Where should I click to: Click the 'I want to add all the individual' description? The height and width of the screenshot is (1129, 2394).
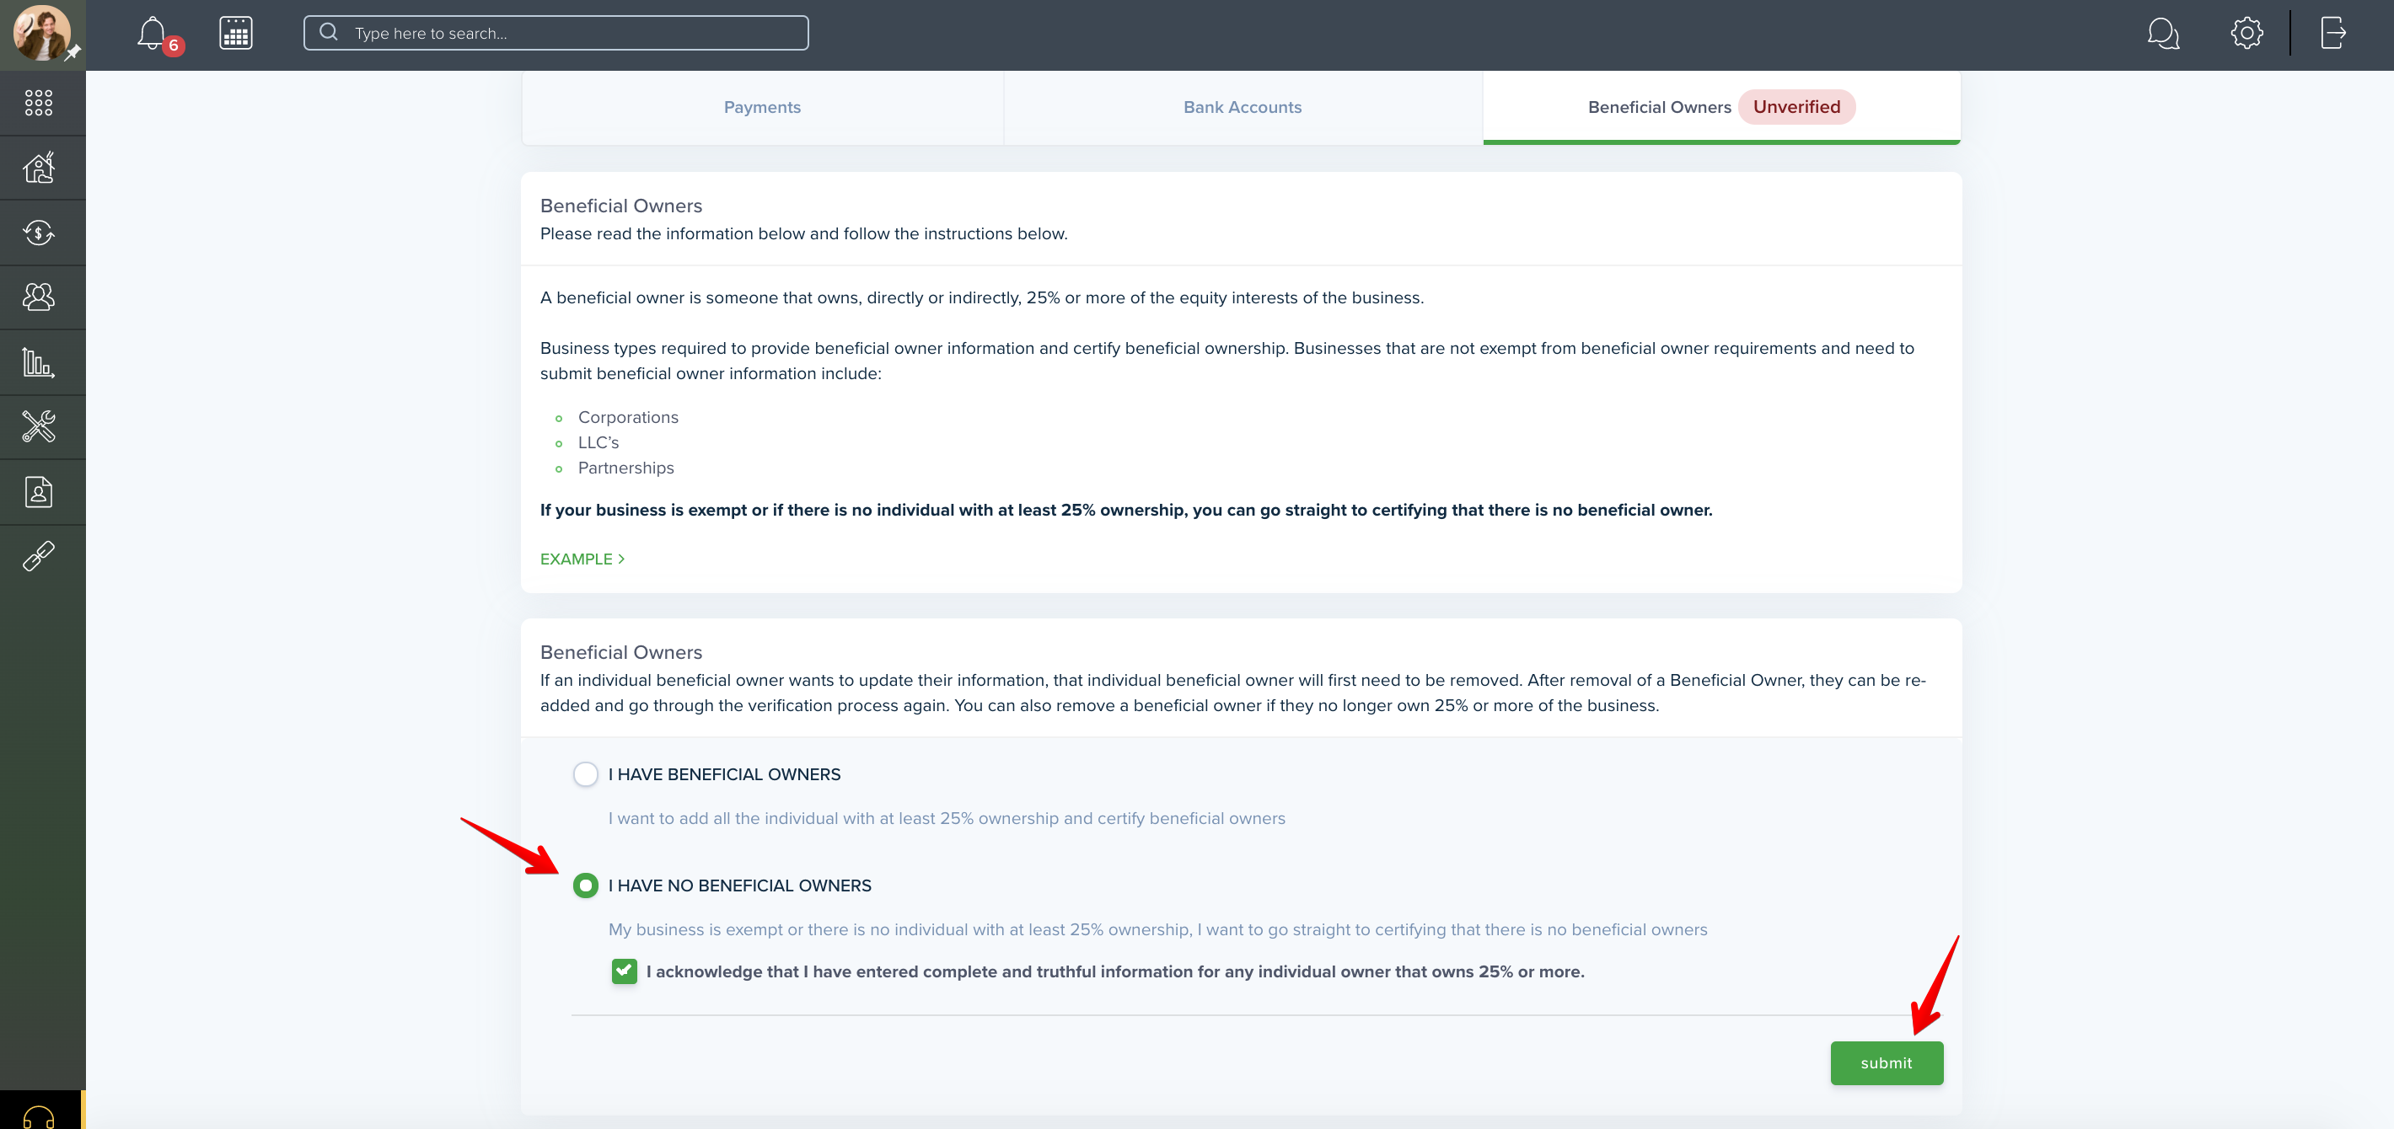pyautogui.click(x=946, y=818)
